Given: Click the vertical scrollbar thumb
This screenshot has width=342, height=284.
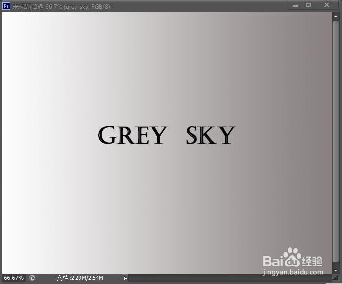Looking at the screenshot, I should 336,141.
